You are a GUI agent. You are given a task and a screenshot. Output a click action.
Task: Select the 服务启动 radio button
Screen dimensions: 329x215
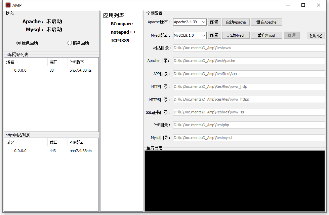[70, 43]
